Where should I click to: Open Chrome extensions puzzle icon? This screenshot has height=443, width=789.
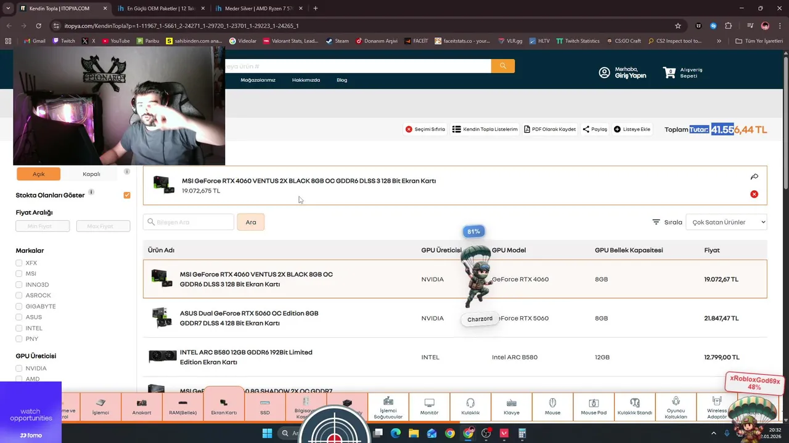click(x=729, y=26)
